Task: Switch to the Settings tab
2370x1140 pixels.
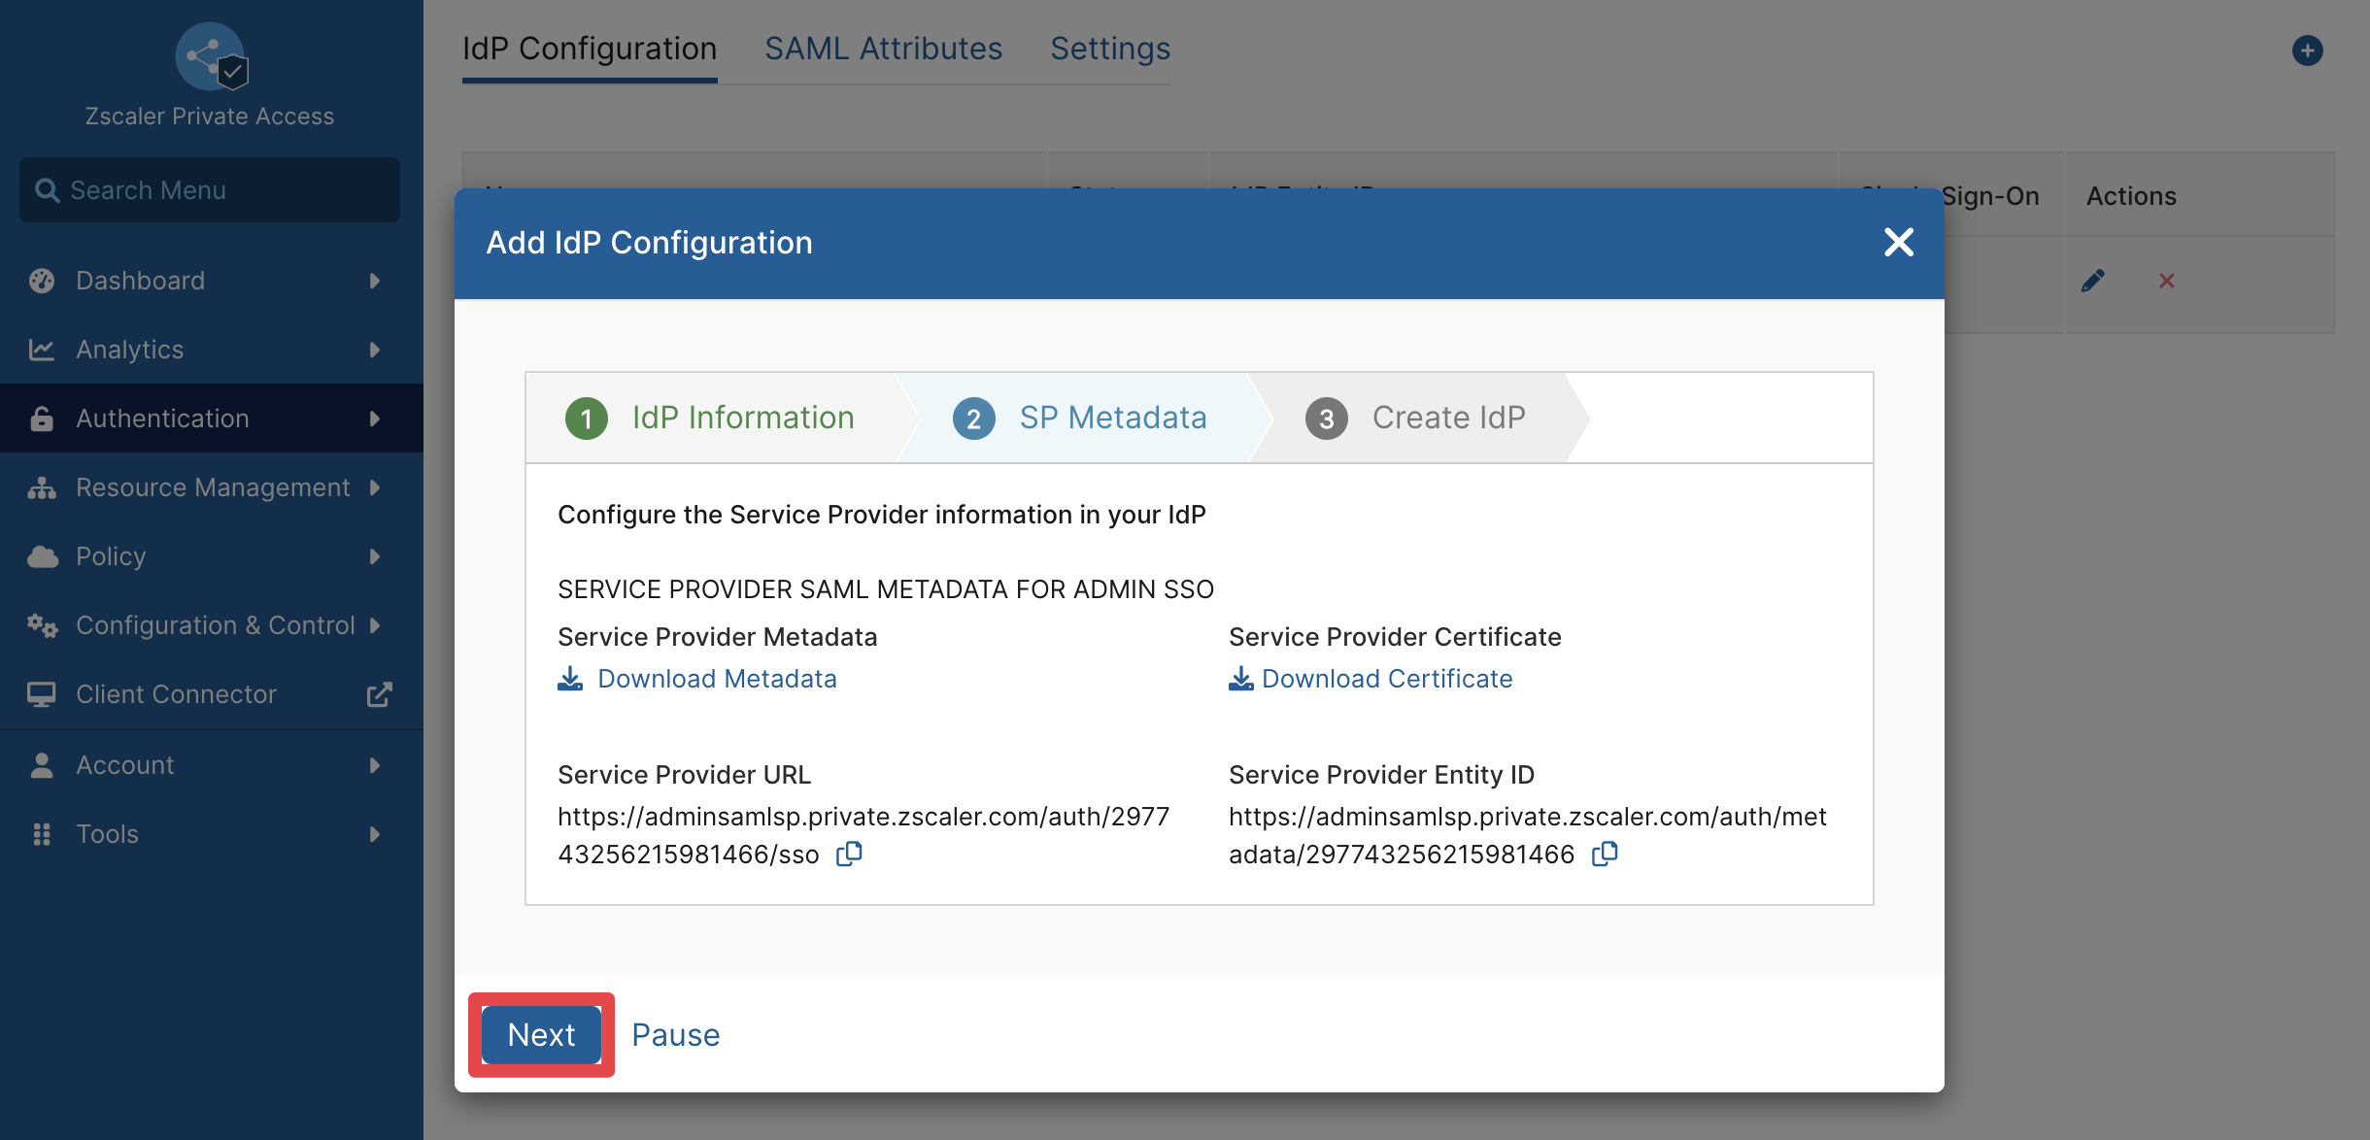Action: (1110, 49)
